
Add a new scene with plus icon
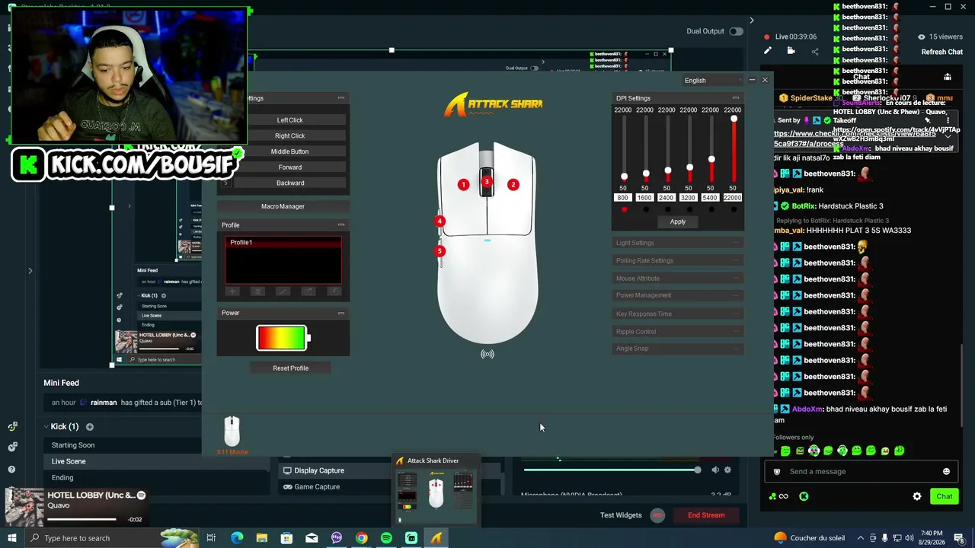89,427
